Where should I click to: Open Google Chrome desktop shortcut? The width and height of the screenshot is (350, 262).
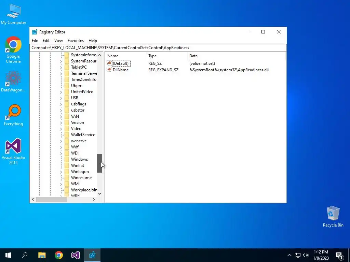pyautogui.click(x=13, y=50)
